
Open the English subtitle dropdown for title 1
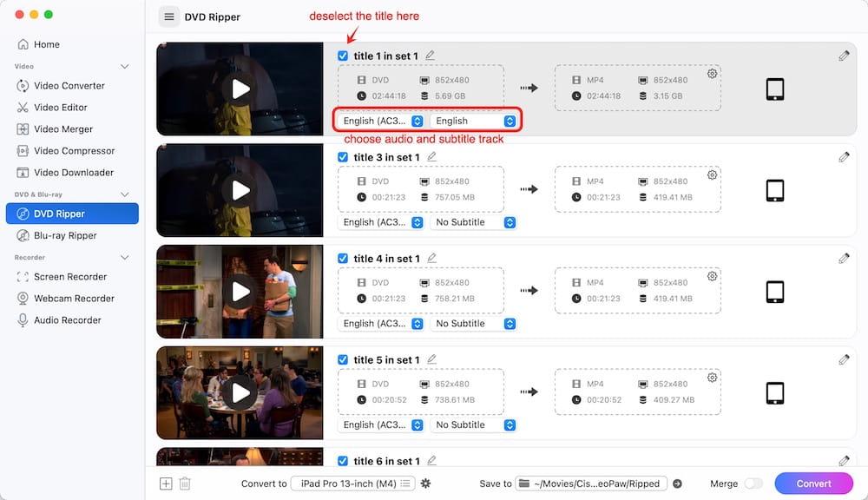pos(473,121)
